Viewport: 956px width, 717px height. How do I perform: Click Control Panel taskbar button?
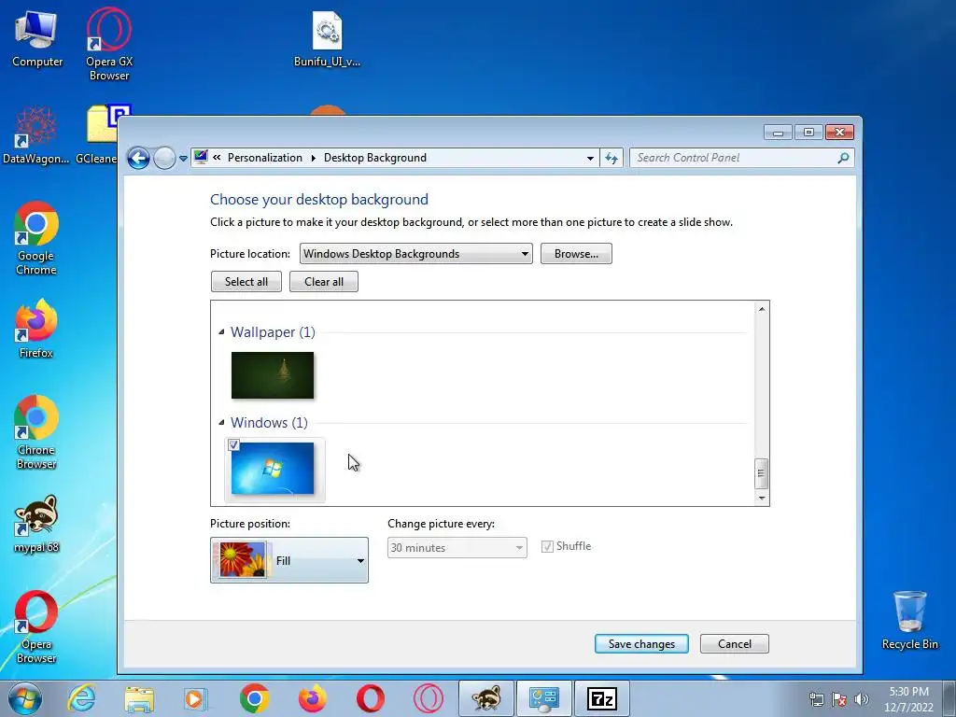[x=544, y=698]
